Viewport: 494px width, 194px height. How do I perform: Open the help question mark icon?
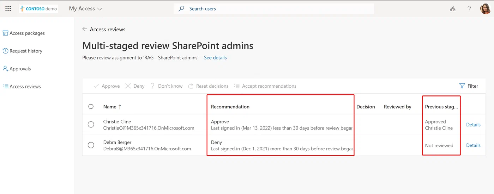coord(469,8)
